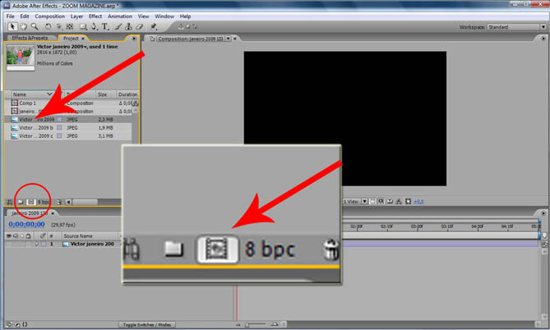Click the Project panel horizontal scrollbar
550x330 pixels.
click(x=90, y=200)
